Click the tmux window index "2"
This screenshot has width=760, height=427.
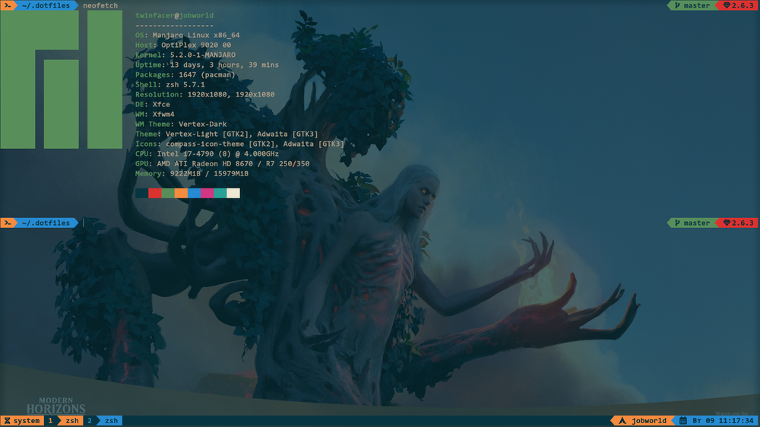pos(89,421)
